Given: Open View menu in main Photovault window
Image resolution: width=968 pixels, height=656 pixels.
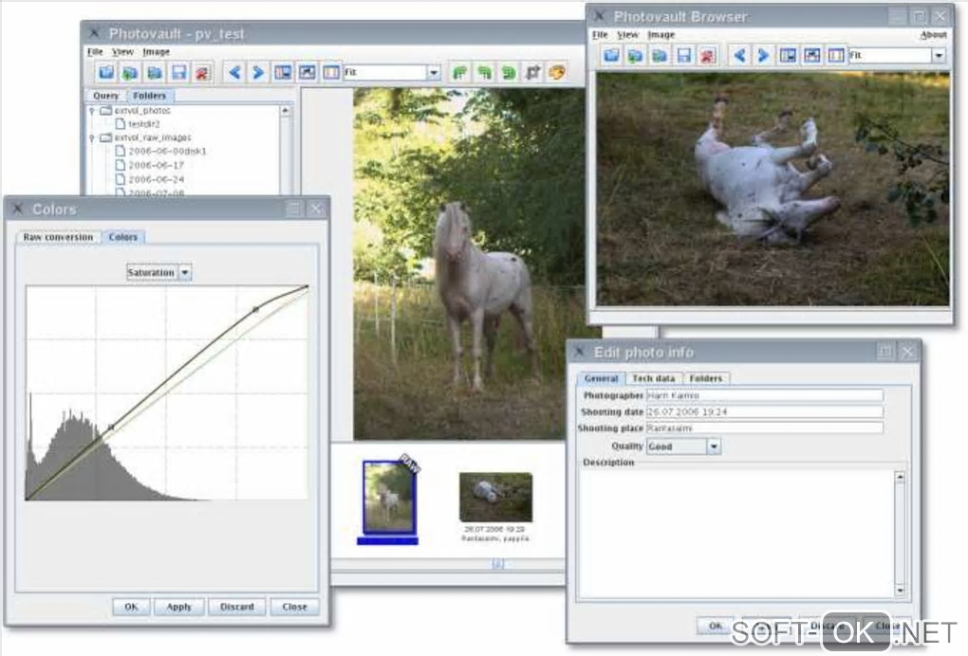Looking at the screenshot, I should tap(122, 52).
